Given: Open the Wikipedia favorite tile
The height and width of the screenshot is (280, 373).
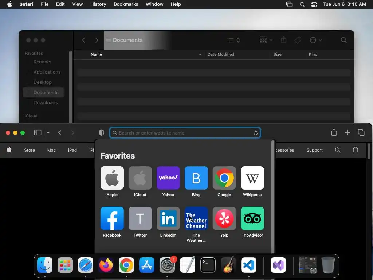Looking at the screenshot, I should coord(252,178).
